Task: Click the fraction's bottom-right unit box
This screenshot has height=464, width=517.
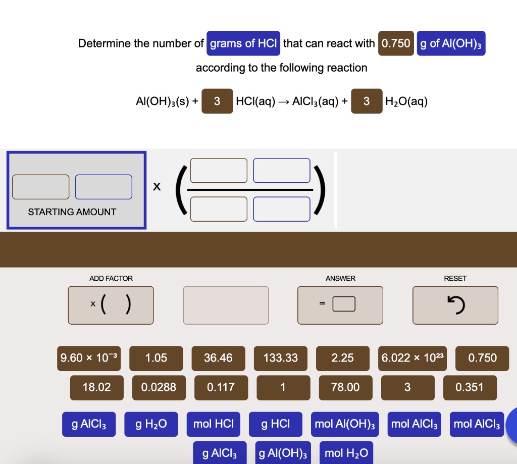Action: 281,209
